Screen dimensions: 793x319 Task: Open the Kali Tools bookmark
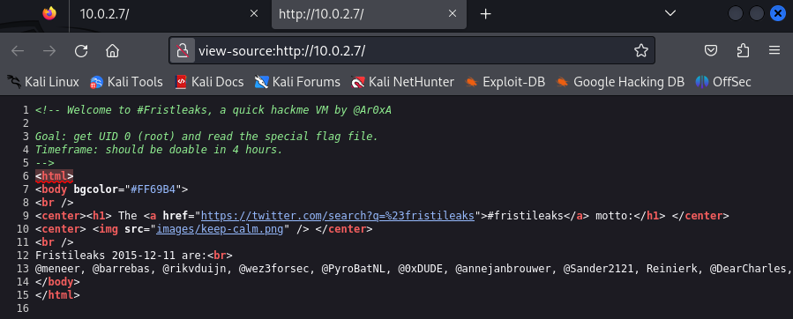click(126, 82)
